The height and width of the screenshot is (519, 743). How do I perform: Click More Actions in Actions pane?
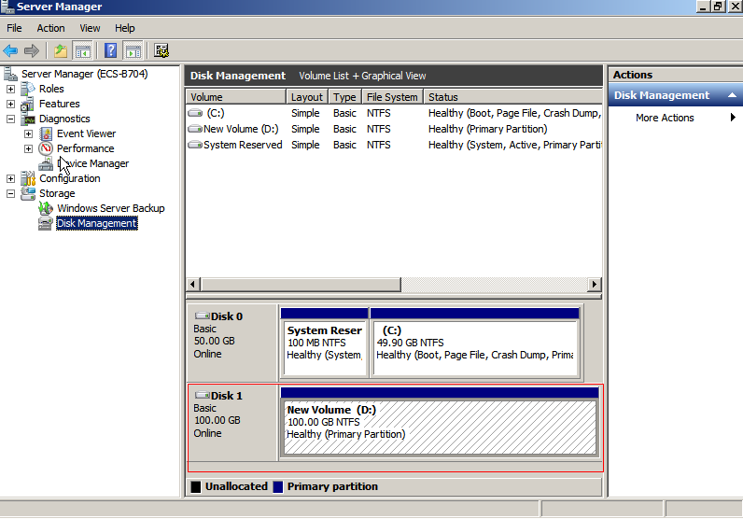665,118
